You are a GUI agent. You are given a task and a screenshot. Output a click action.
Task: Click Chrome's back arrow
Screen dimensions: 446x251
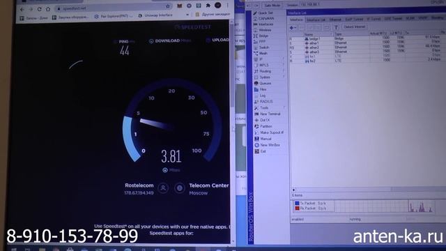click(x=22, y=9)
